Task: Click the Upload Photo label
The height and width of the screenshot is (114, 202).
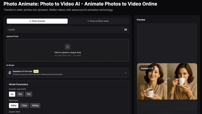Action: click(x=12, y=36)
